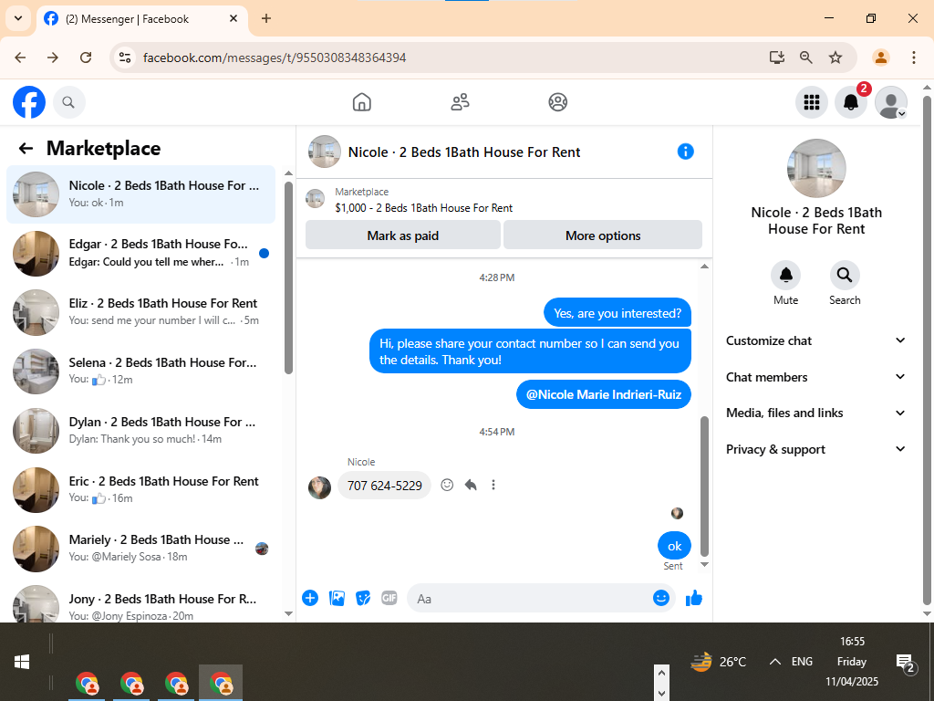Choose a sticker in composer
The width and height of the screenshot is (934, 701).
click(363, 598)
